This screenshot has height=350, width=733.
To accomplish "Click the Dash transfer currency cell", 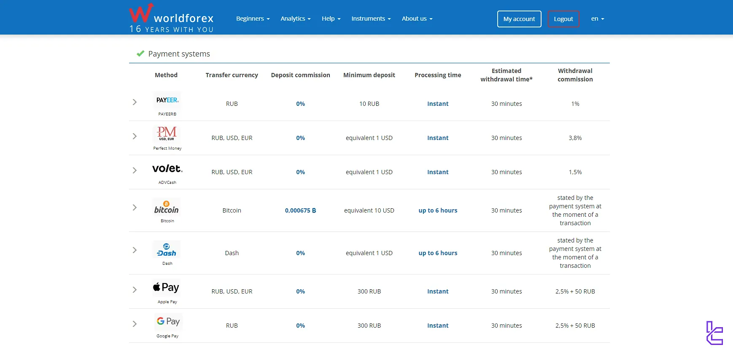I will click(232, 253).
